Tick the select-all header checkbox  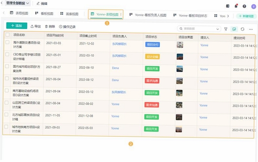pos(7,34)
